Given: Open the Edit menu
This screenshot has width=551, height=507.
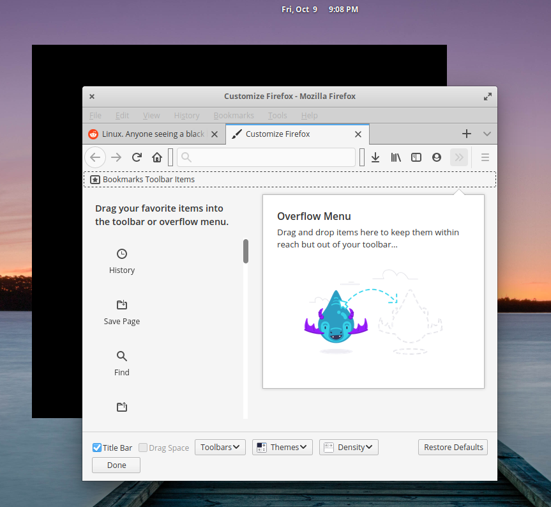Looking at the screenshot, I should tap(123, 116).
